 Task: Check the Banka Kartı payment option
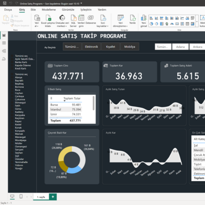12,62
